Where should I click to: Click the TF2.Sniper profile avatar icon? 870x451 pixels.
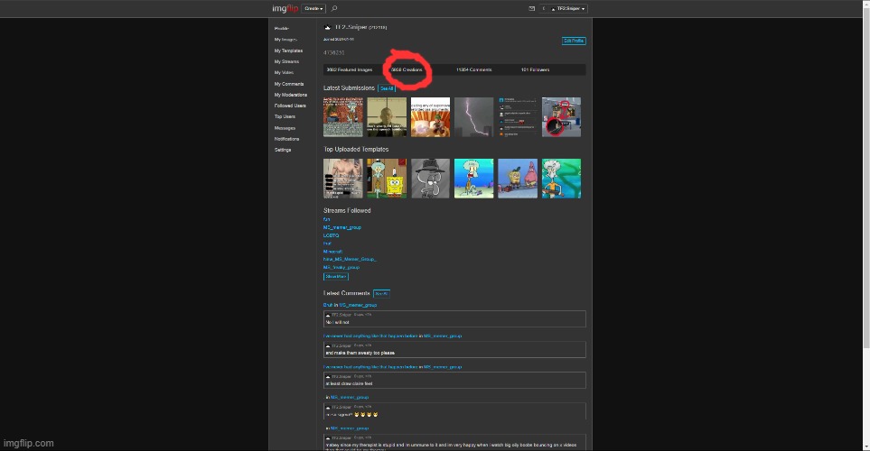(327, 27)
